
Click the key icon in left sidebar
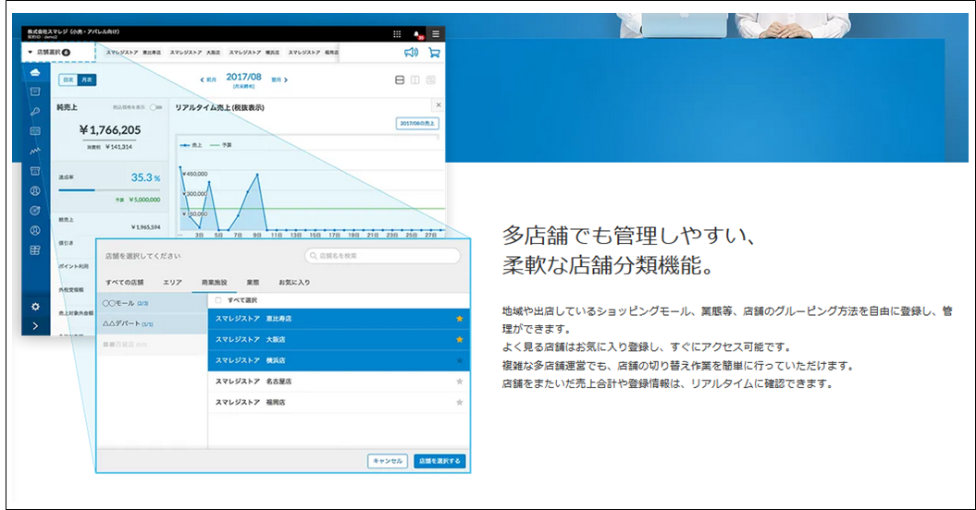[35, 112]
